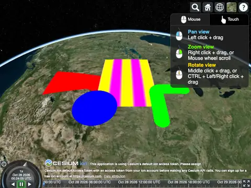Click the '1x' speed multiplier label

point(21,171)
